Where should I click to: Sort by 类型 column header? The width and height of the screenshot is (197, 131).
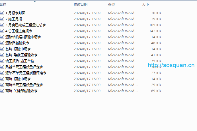111,5
